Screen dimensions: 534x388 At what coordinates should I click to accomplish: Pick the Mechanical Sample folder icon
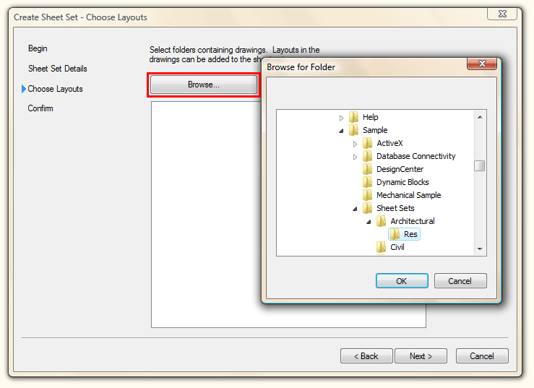368,195
